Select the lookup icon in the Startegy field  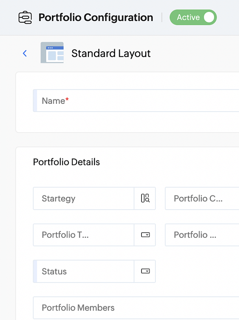tap(145, 198)
